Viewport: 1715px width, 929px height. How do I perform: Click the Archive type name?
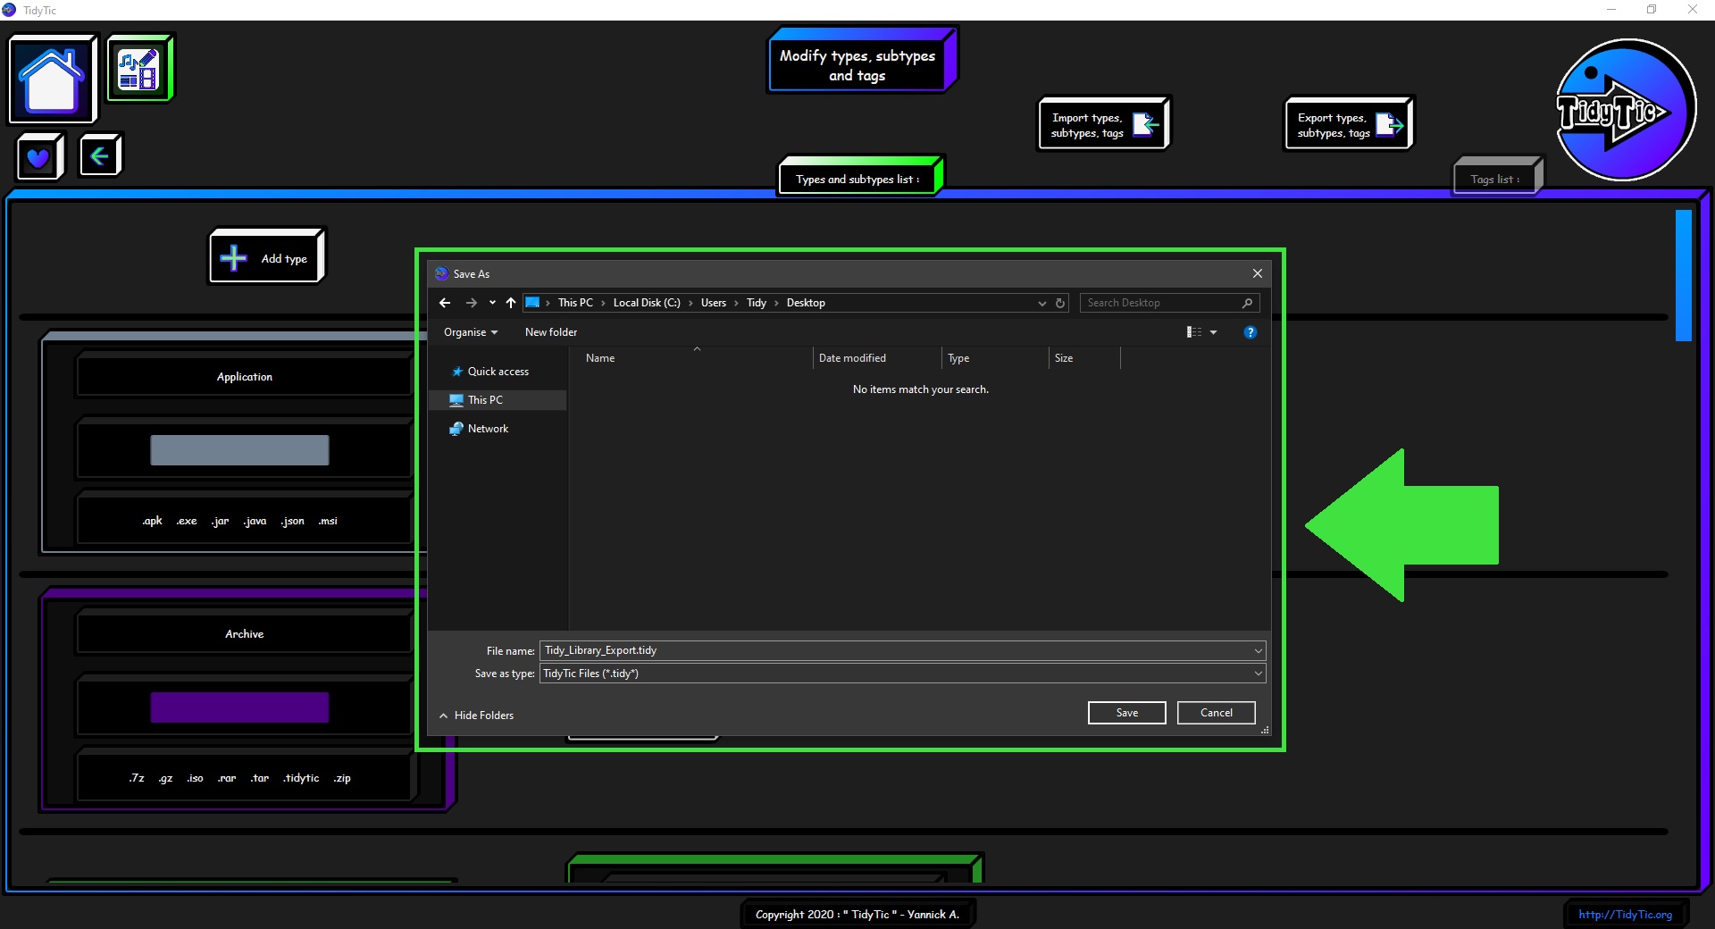[245, 634]
